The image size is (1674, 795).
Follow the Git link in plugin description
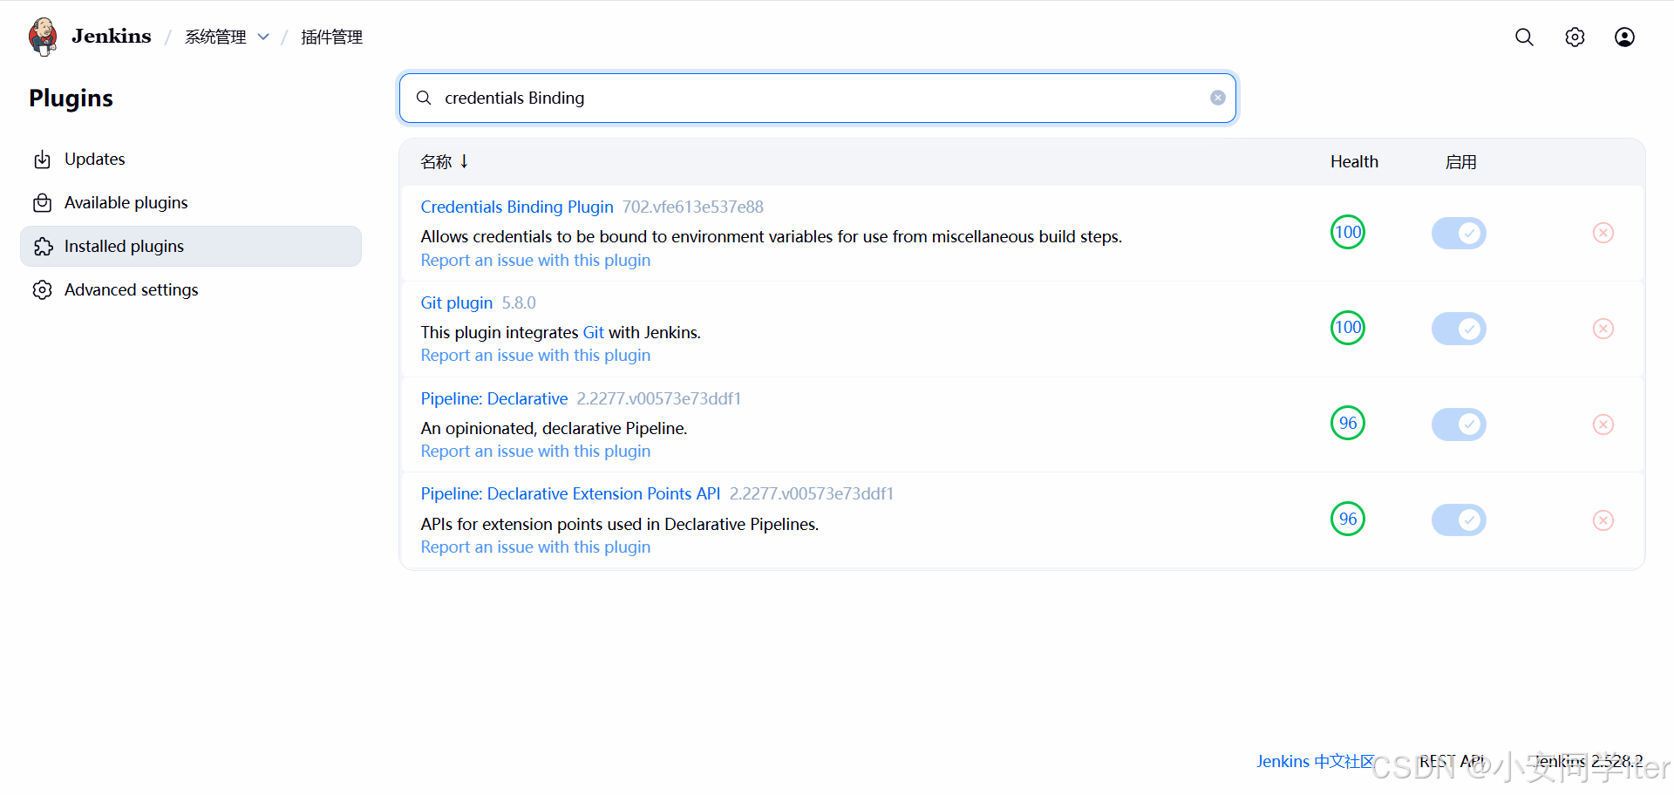(x=594, y=332)
